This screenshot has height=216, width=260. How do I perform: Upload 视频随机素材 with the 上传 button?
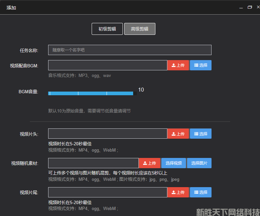(149, 163)
